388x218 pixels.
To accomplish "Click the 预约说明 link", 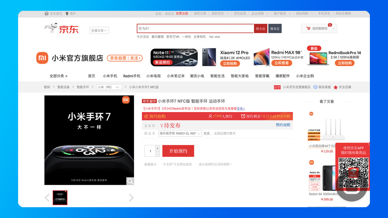I will point(283,125).
